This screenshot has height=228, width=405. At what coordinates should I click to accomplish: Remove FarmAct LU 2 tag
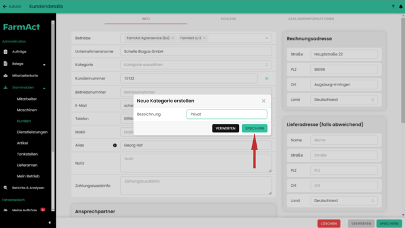[204, 38]
